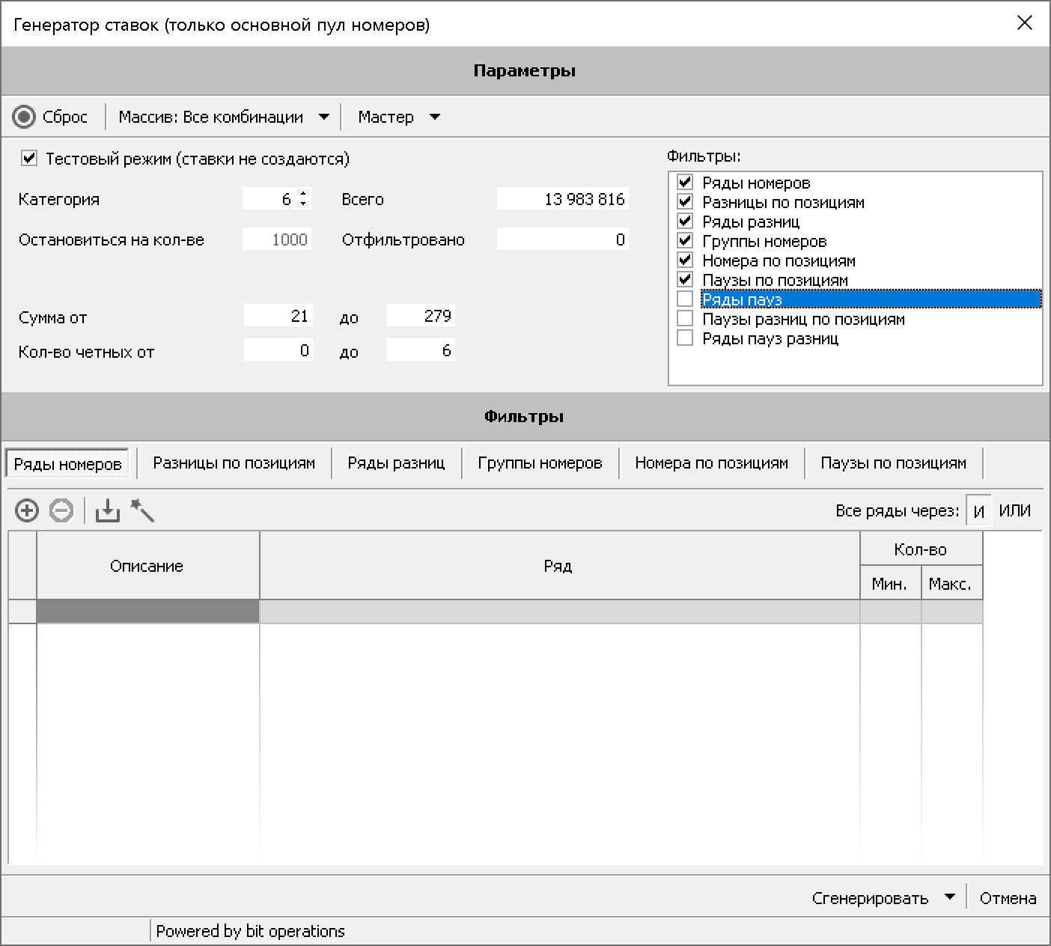
Task: Click Кол-во четных до field 6
Action: (x=420, y=350)
